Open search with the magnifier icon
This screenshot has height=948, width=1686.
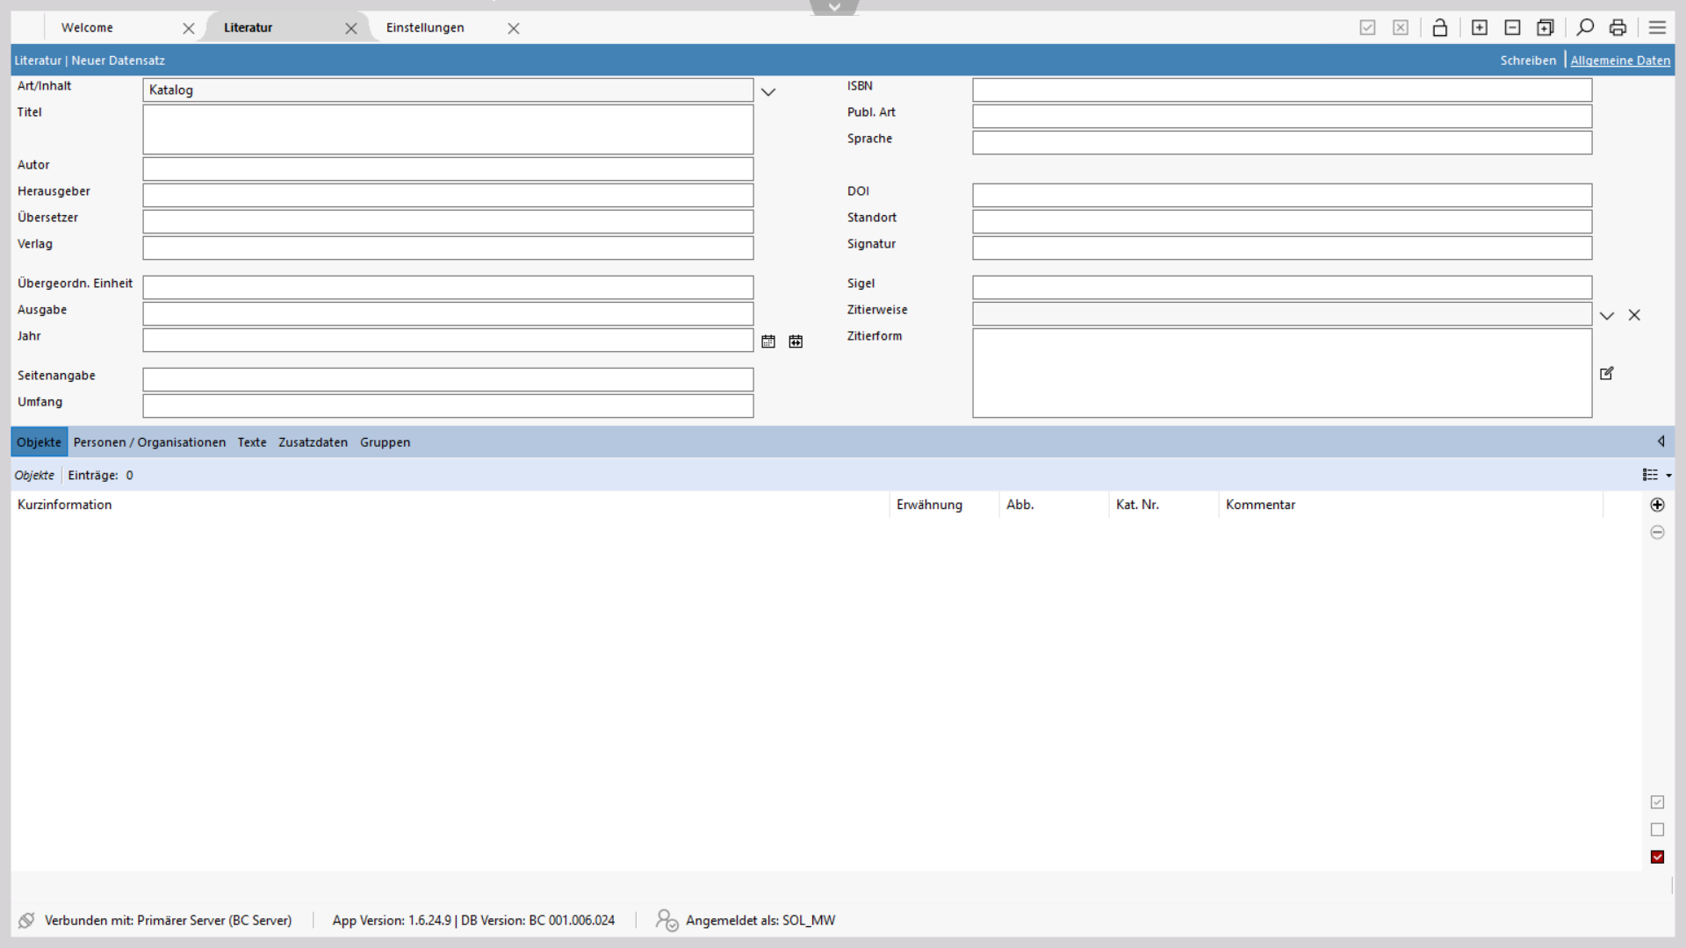(1585, 28)
